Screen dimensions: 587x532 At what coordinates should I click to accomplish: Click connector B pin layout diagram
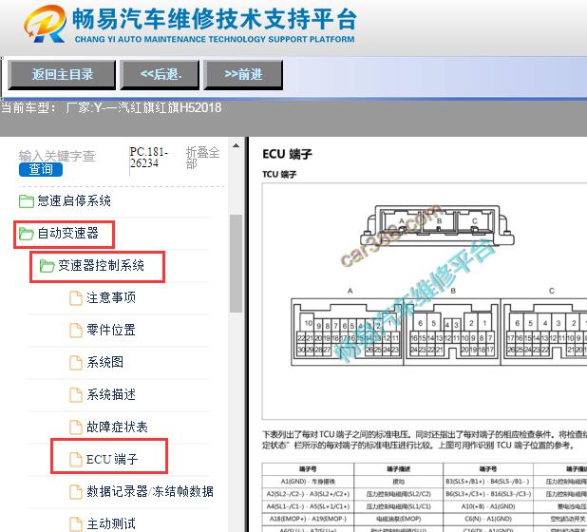tap(452, 332)
